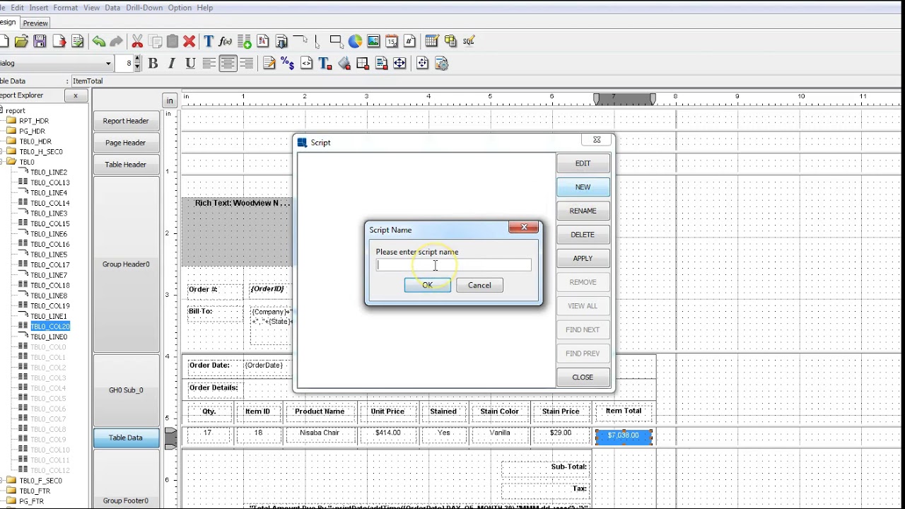The image size is (905, 509).
Task: Apply underline formatting
Action: [x=190, y=64]
